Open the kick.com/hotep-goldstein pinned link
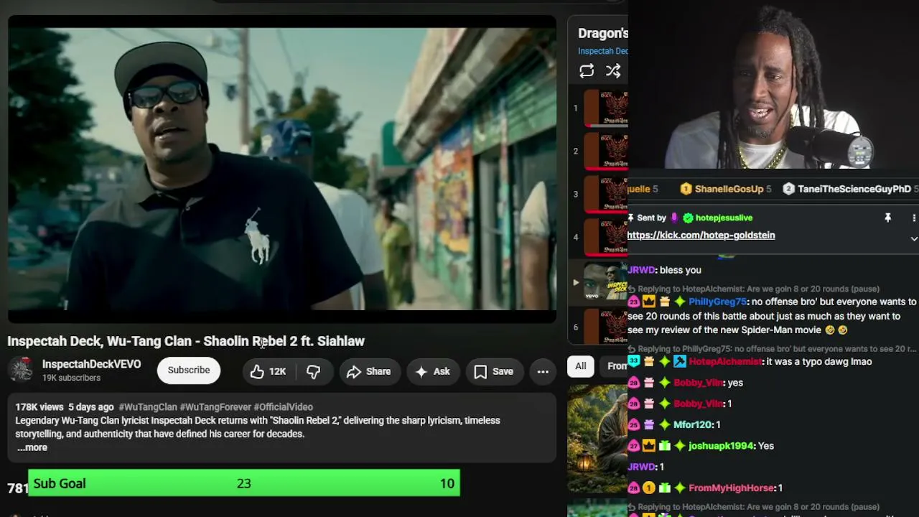The image size is (919, 517). pyautogui.click(x=701, y=236)
